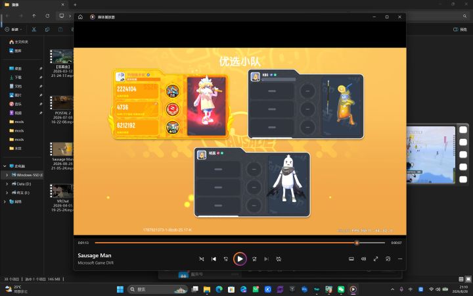The width and height of the screenshot is (473, 296).
Task: Enable mini player view
Action: point(388,259)
